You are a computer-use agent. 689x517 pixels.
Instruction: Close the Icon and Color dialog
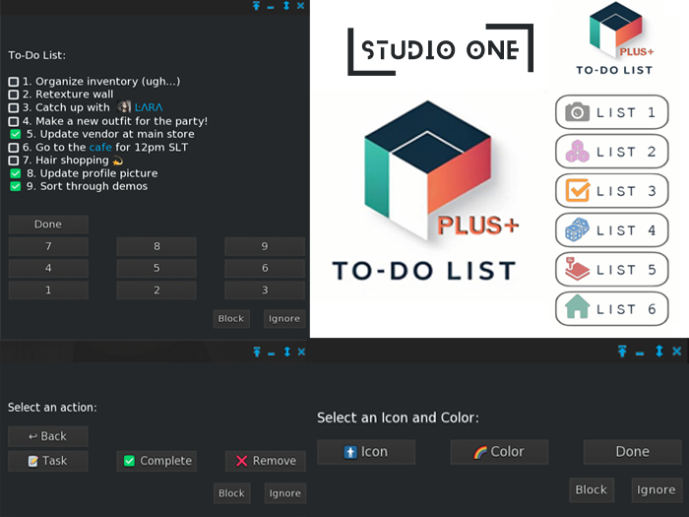[677, 352]
